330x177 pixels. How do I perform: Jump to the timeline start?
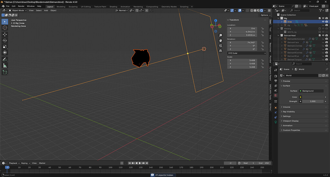pyautogui.click(x=130, y=163)
